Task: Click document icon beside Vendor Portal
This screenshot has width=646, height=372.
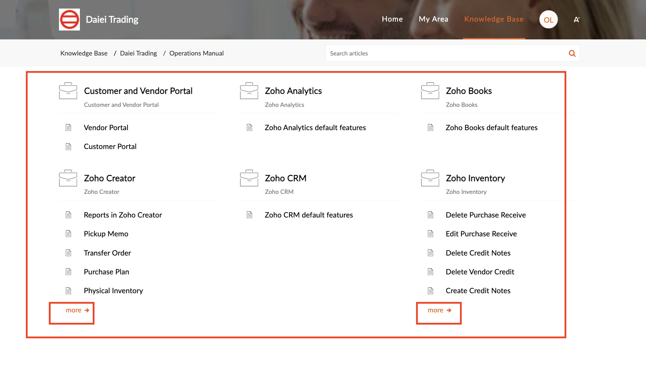Action: click(x=69, y=127)
